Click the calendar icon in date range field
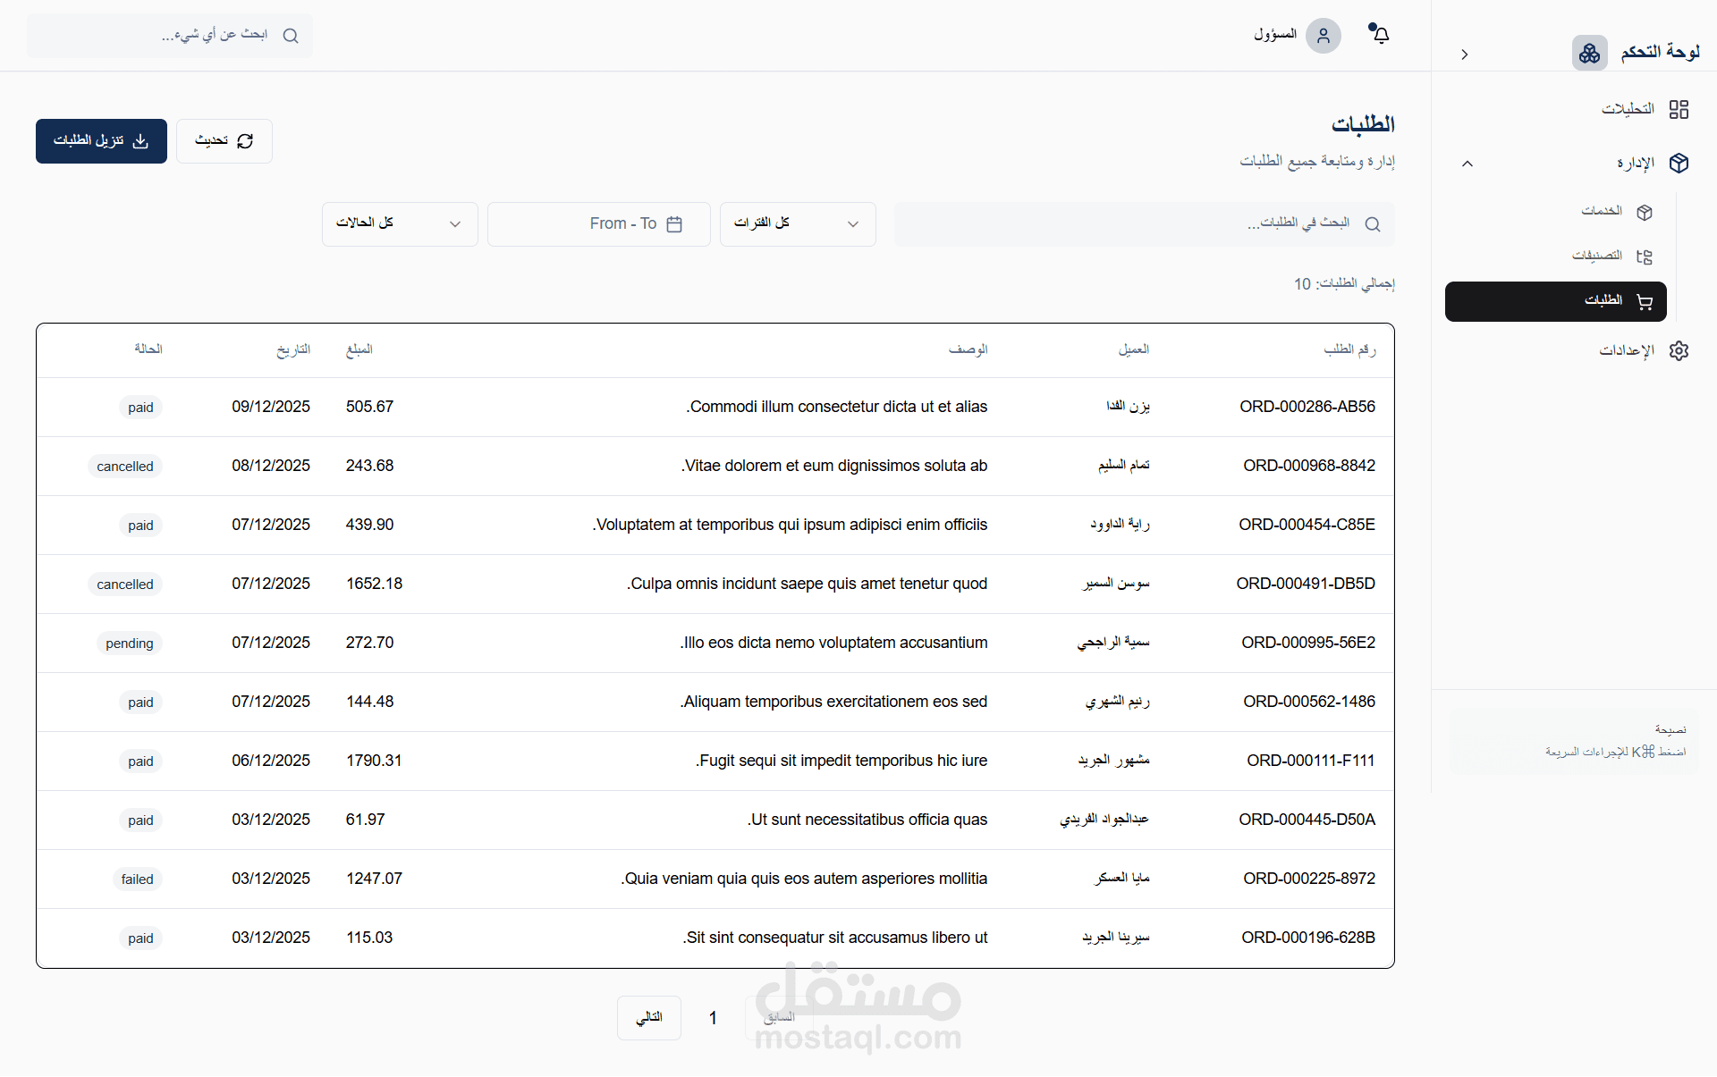 click(x=674, y=224)
